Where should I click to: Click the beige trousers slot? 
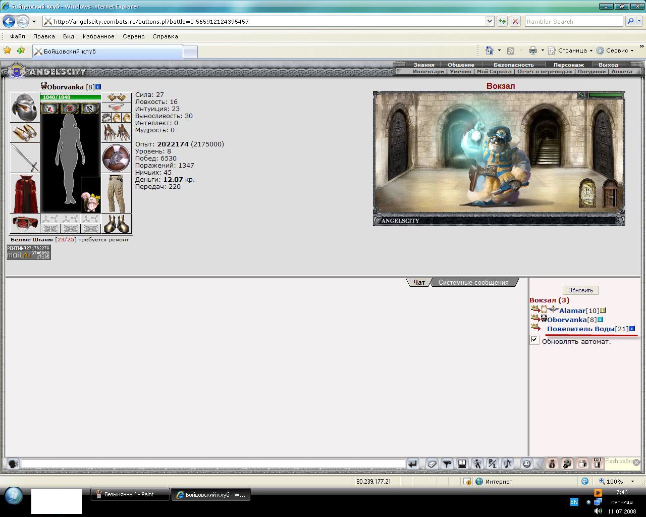tap(117, 193)
